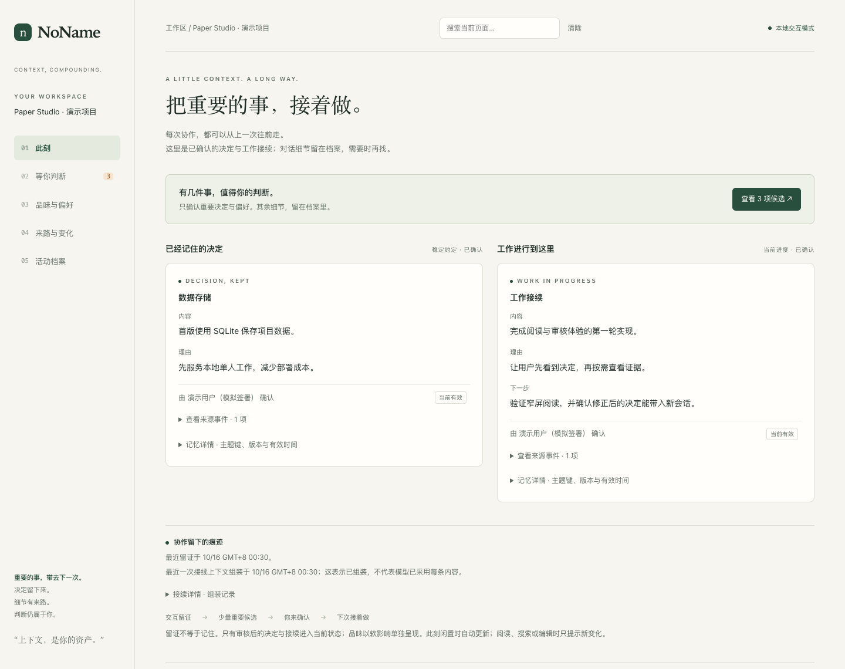The width and height of the screenshot is (845, 669).
Task: Open the 此刻 section in sidebar
Action: point(67,148)
